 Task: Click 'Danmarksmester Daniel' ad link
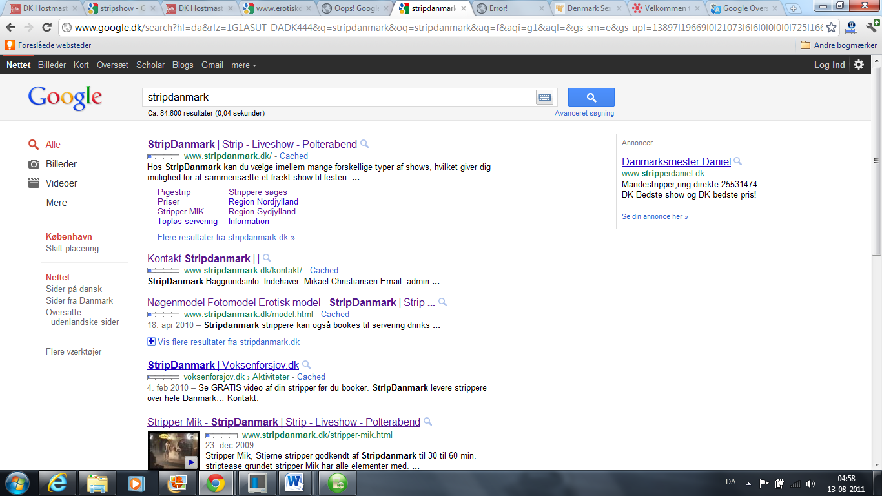(x=676, y=161)
